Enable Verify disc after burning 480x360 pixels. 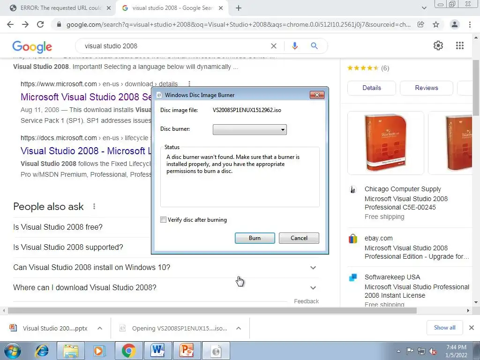pos(164,219)
